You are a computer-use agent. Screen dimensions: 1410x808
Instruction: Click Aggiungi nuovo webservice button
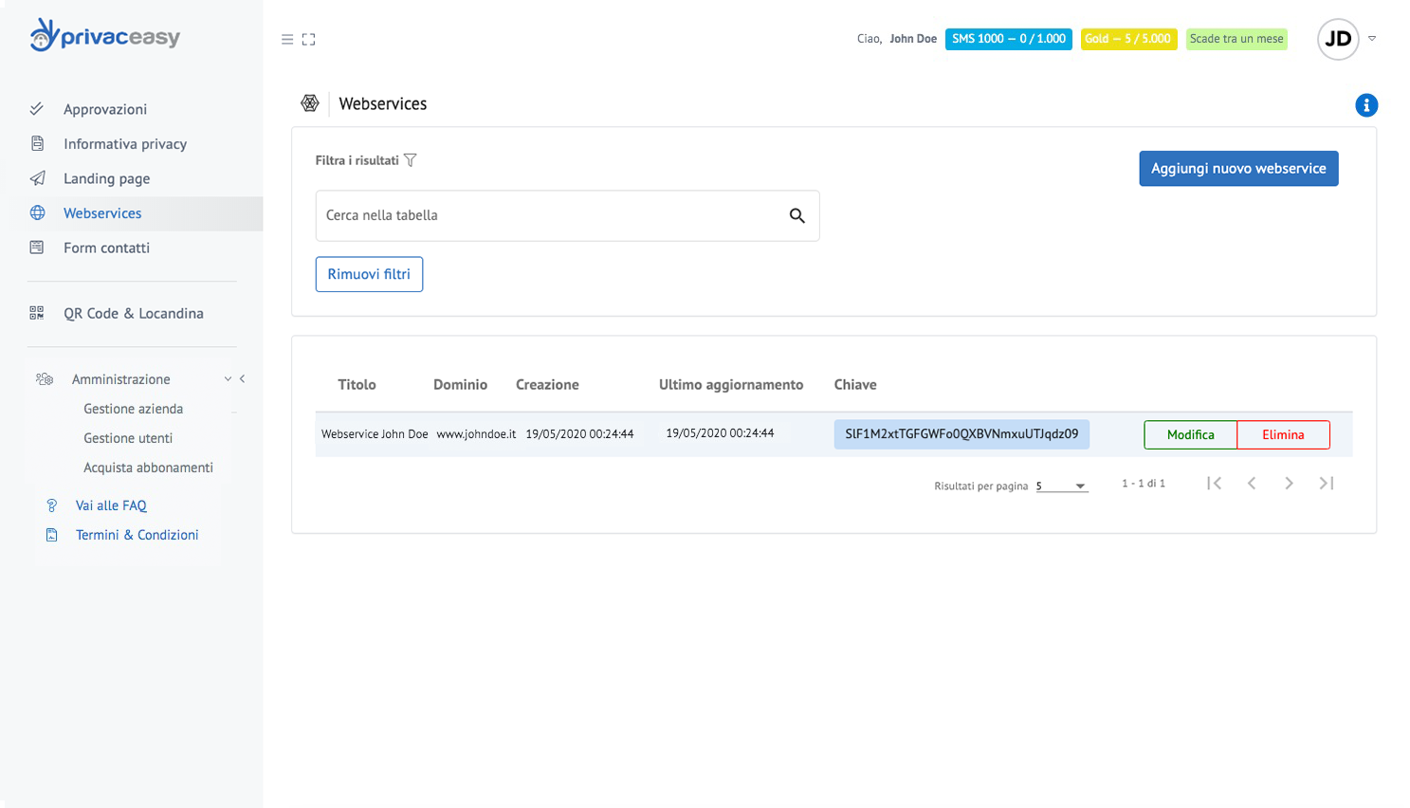pyautogui.click(x=1237, y=169)
